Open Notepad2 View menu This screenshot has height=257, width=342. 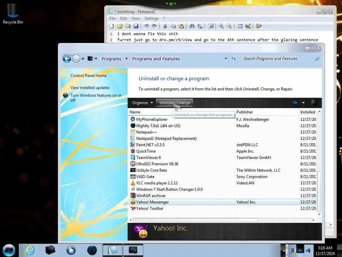136,18
